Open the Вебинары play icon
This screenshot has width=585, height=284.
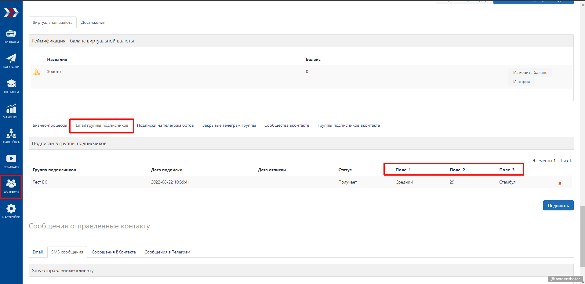point(11,161)
